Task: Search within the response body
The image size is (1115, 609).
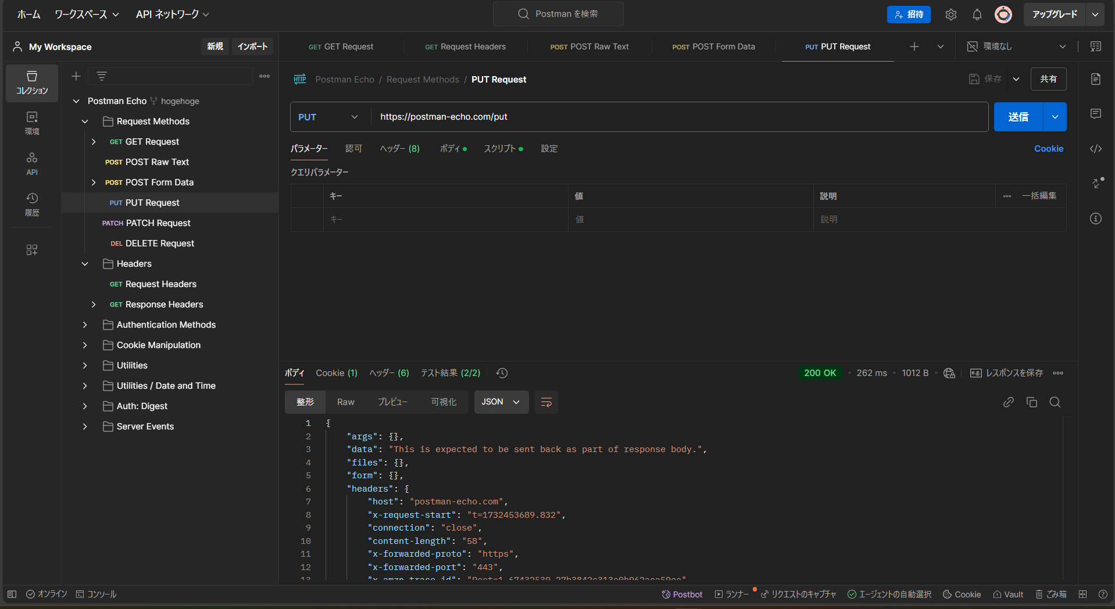Action: pos(1055,402)
